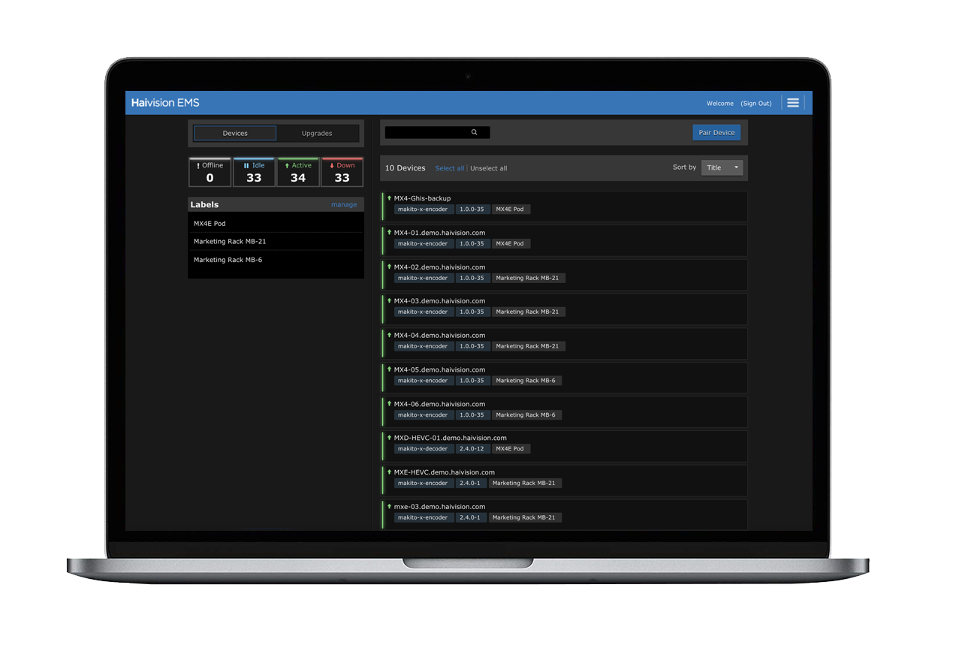Filter devices by Down status
Screen dimensions: 956x648
[x=342, y=172]
